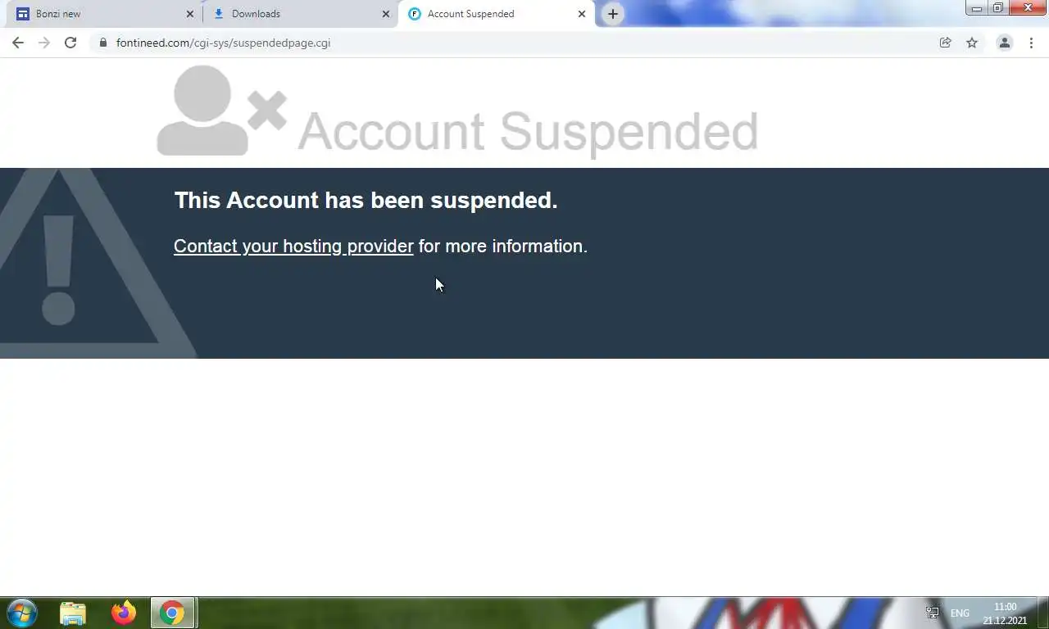This screenshot has width=1049, height=629.
Task: Open the share page icon
Action: 945,43
